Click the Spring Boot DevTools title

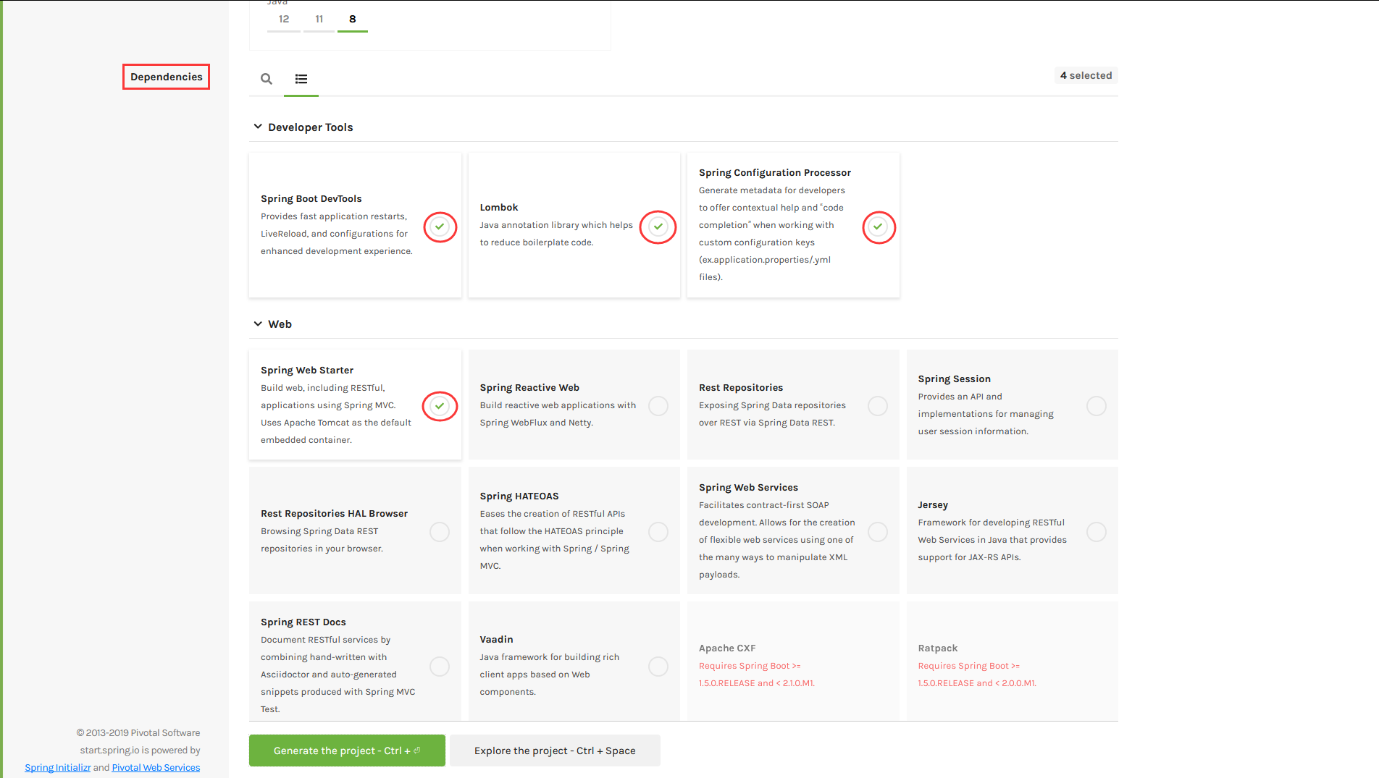click(311, 198)
